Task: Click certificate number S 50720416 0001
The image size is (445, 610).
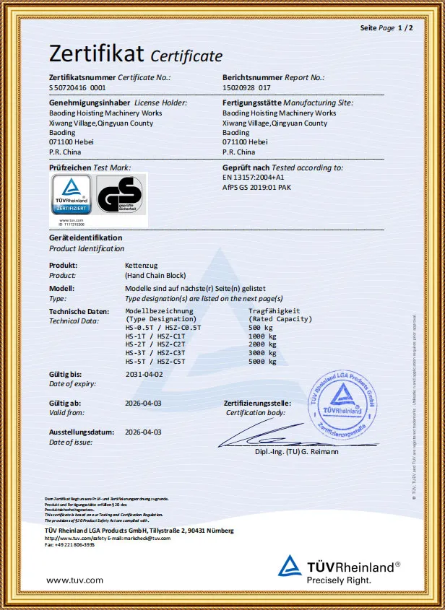Action: tap(77, 87)
